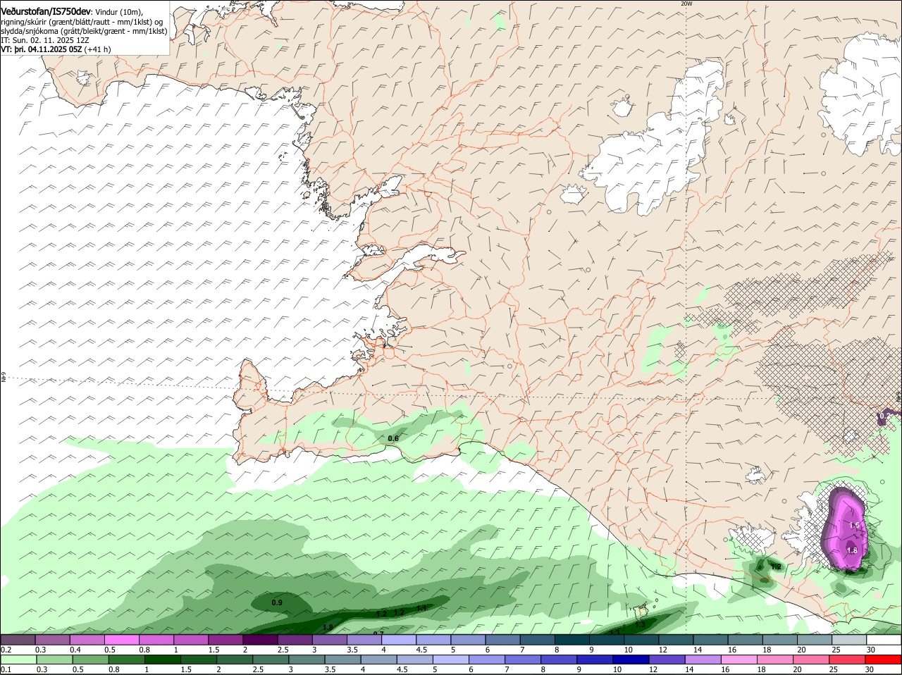
Task: Select upper legend swatch between 3.5 and 4
Action: click(x=364, y=640)
